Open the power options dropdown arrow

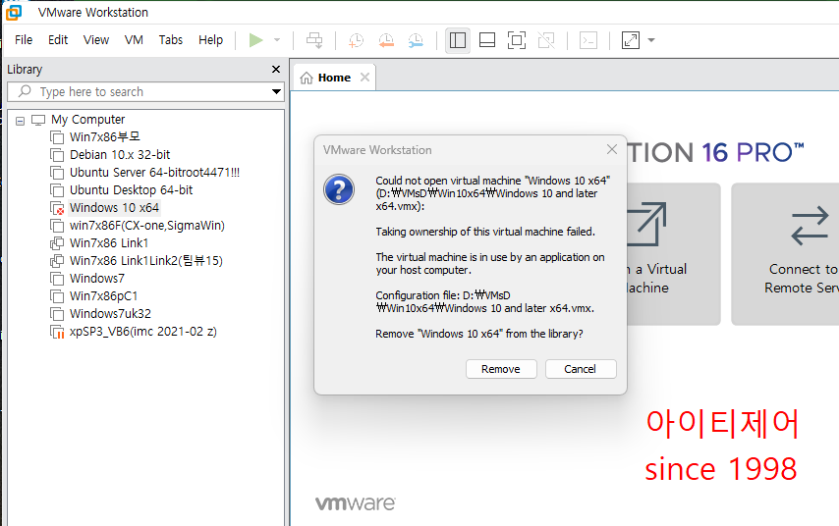277,40
